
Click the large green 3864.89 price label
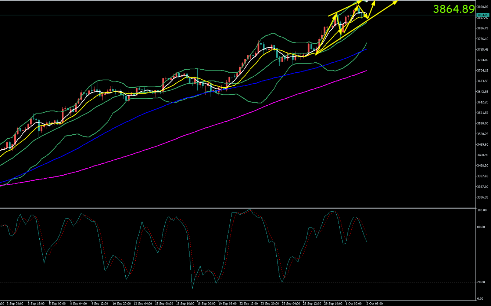point(454,9)
